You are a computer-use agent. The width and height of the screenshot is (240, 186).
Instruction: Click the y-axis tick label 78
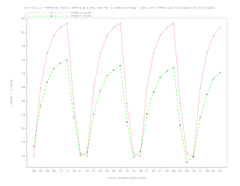(23, 46)
